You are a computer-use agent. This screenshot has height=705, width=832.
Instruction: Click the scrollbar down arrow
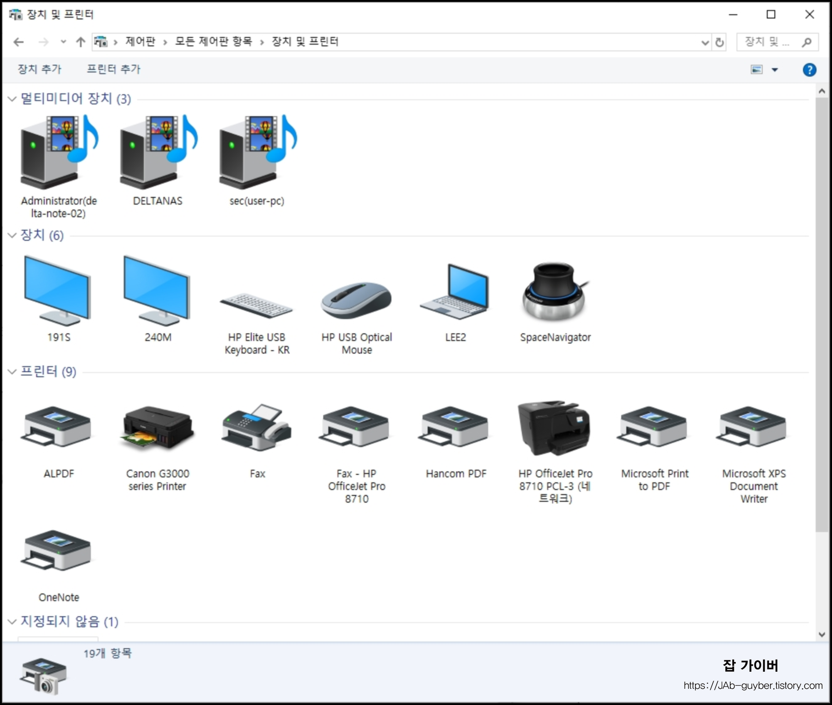coord(822,635)
